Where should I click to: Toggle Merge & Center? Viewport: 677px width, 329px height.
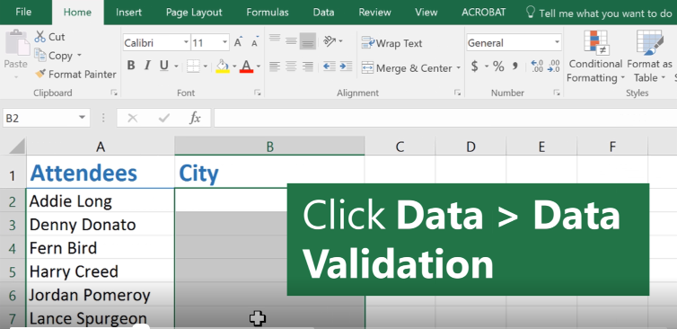[407, 68]
